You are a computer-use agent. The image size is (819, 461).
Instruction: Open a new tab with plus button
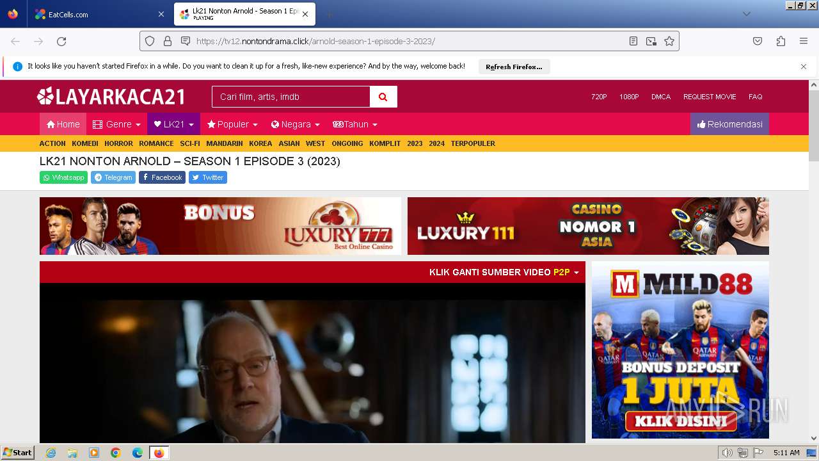point(329,14)
